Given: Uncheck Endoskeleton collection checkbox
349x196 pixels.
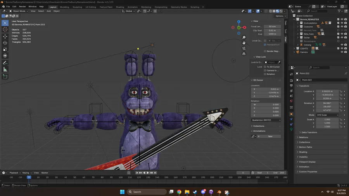Looking at the screenshot, I should click(x=338, y=23).
